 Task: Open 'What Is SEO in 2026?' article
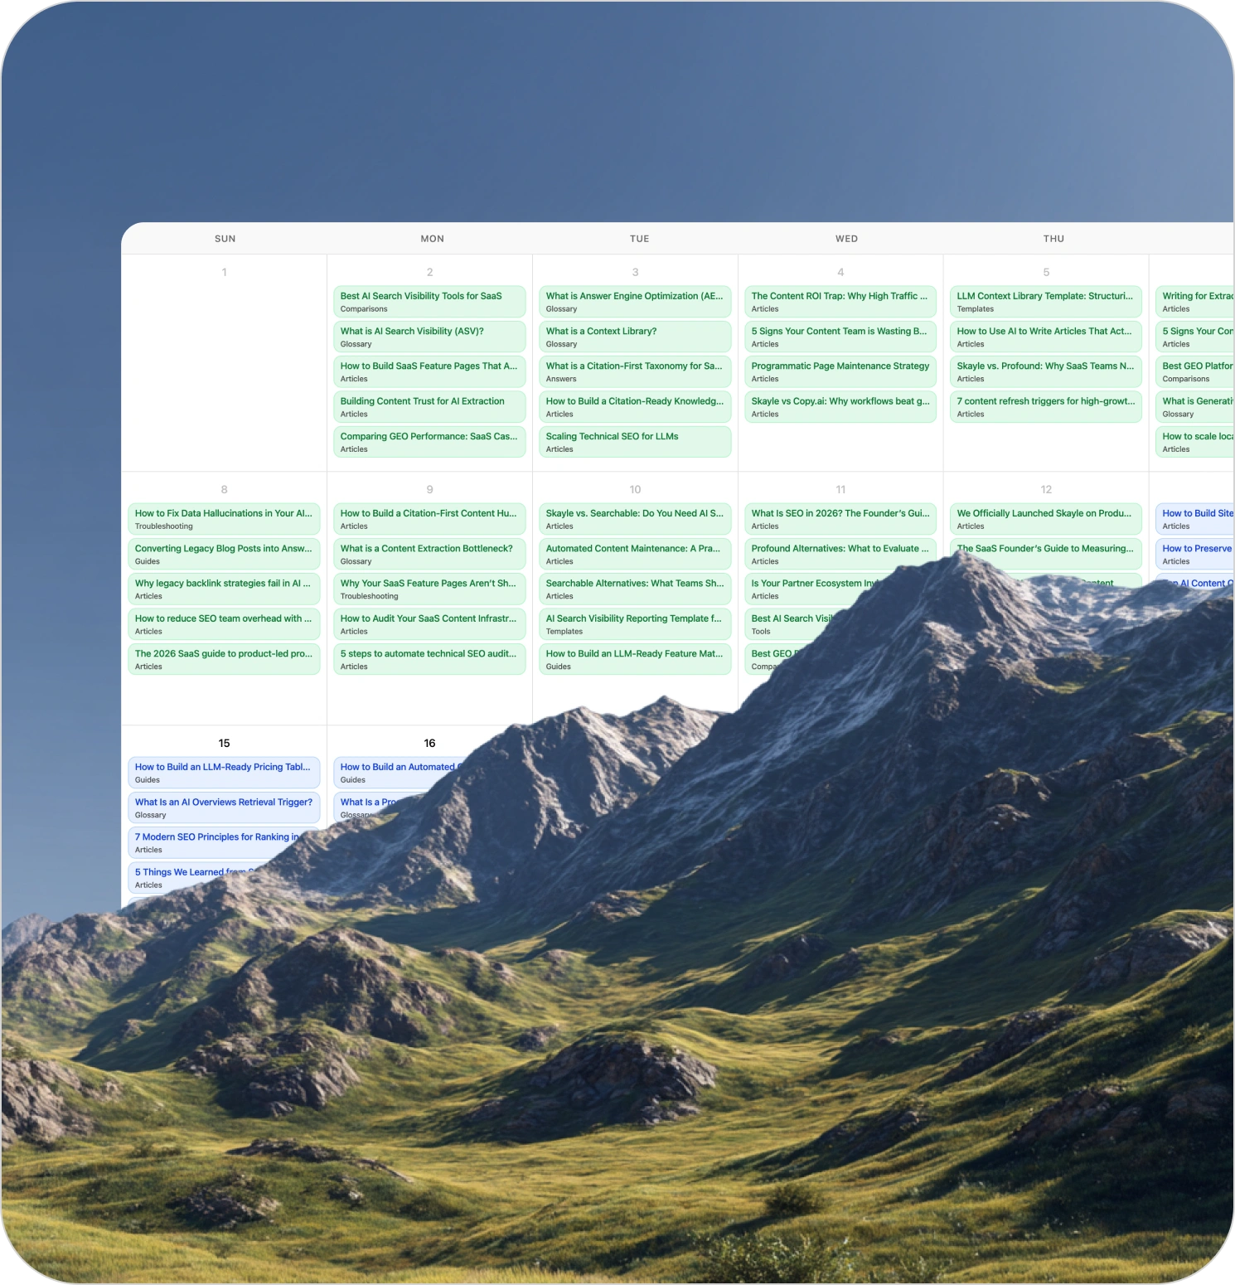[840, 519]
